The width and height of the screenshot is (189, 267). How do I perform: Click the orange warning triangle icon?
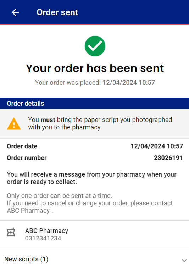click(x=14, y=124)
